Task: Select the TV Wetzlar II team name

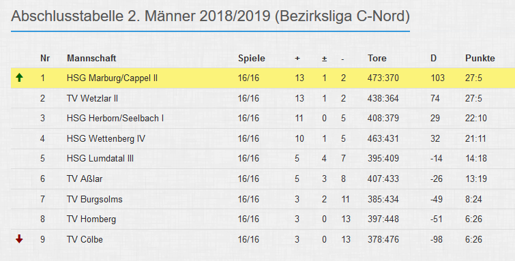Action: (92, 99)
